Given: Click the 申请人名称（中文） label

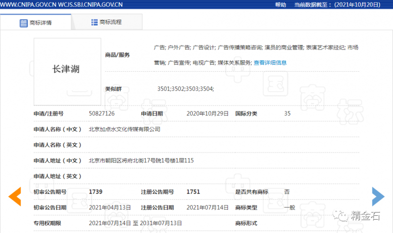Looking at the screenshot, I should (x=57, y=129).
